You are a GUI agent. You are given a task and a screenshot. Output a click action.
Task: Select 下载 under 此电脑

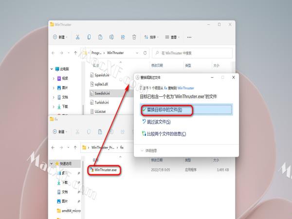(63, 107)
